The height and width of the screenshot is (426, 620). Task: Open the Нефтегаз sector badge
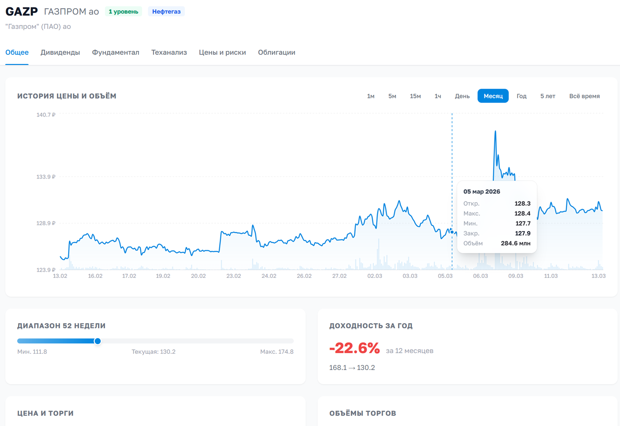tap(166, 11)
